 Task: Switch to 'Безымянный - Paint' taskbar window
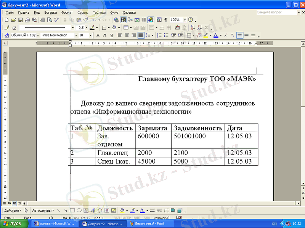(150, 224)
